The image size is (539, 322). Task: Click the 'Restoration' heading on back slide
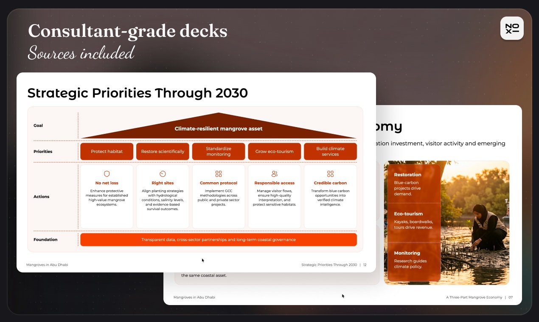click(407, 175)
